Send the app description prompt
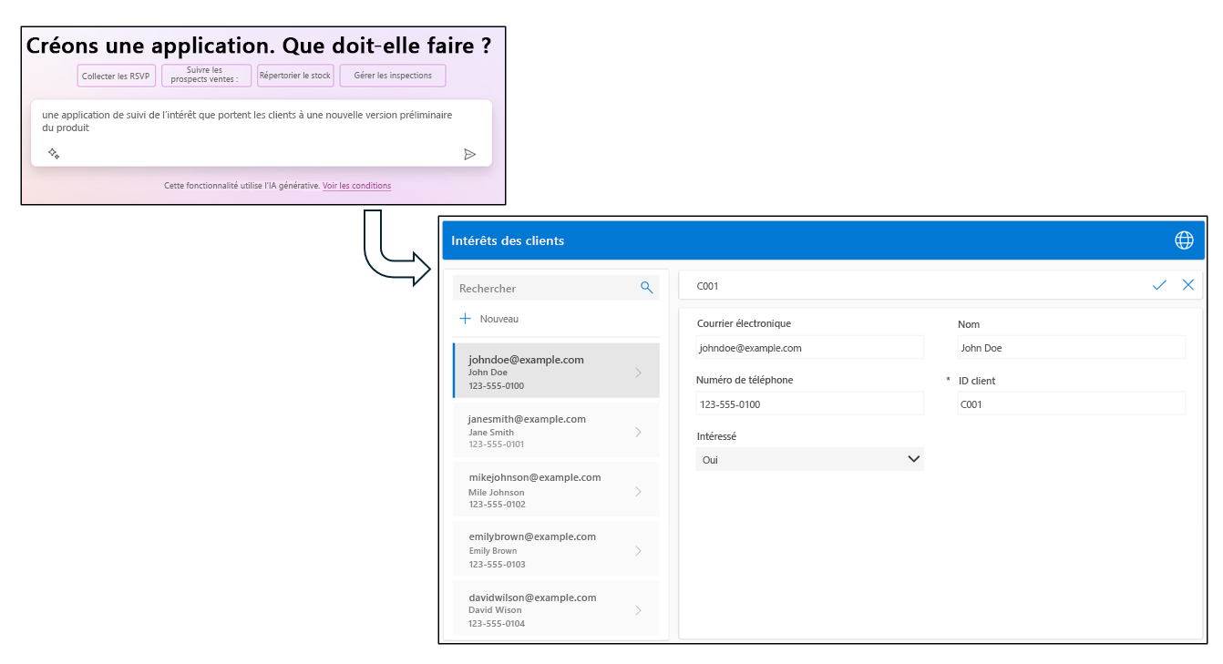 [x=469, y=154]
